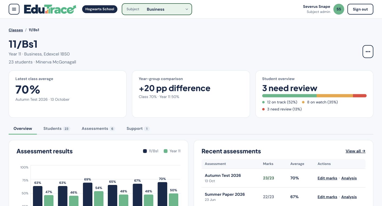The image size is (382, 206).
Task: Toggle the 11/Bs1 legend swatch
Action: point(145,151)
